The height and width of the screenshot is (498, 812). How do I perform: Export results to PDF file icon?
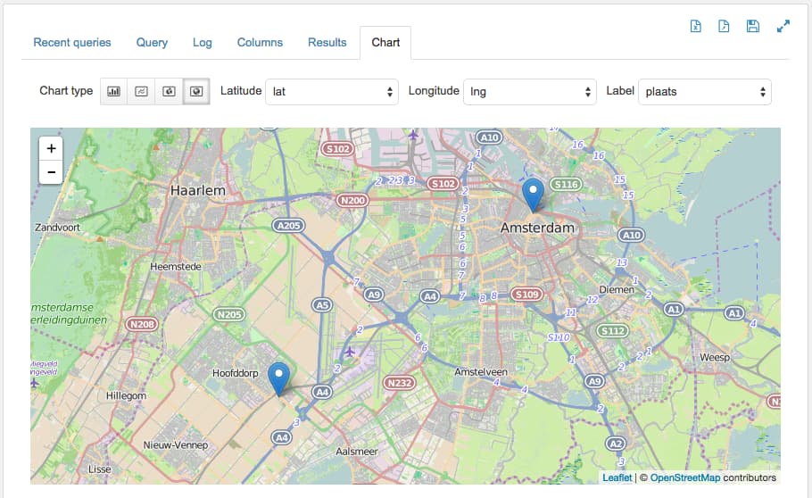pos(724,26)
